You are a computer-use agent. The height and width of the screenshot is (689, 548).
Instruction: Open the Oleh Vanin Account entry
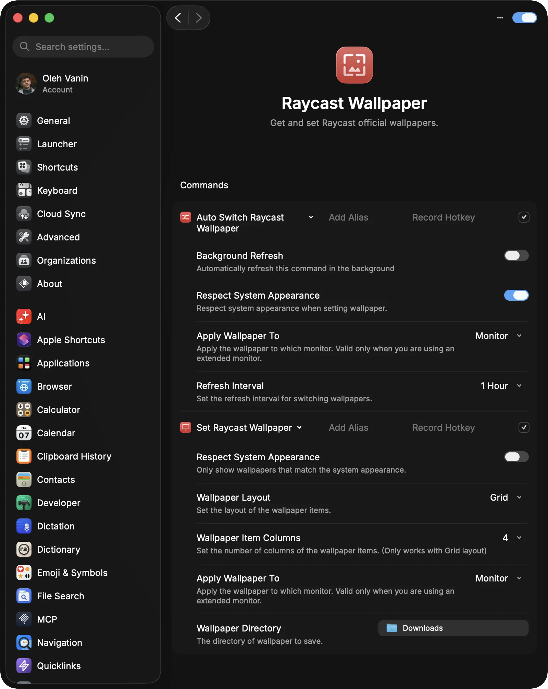pyautogui.click(x=83, y=84)
